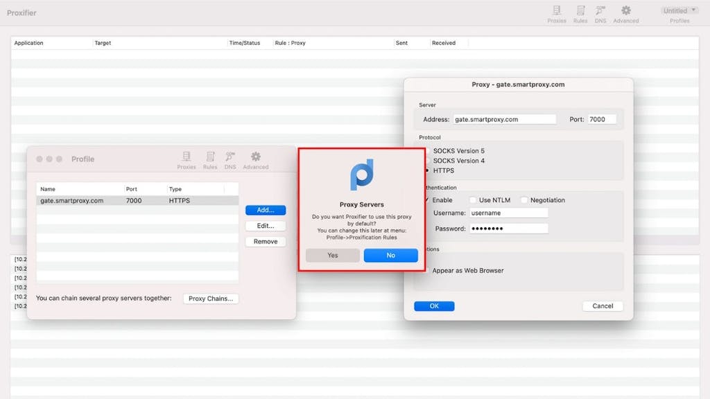This screenshot has width=710, height=399.
Task: Zoom Profile window with third traffic light
Action: (59, 159)
